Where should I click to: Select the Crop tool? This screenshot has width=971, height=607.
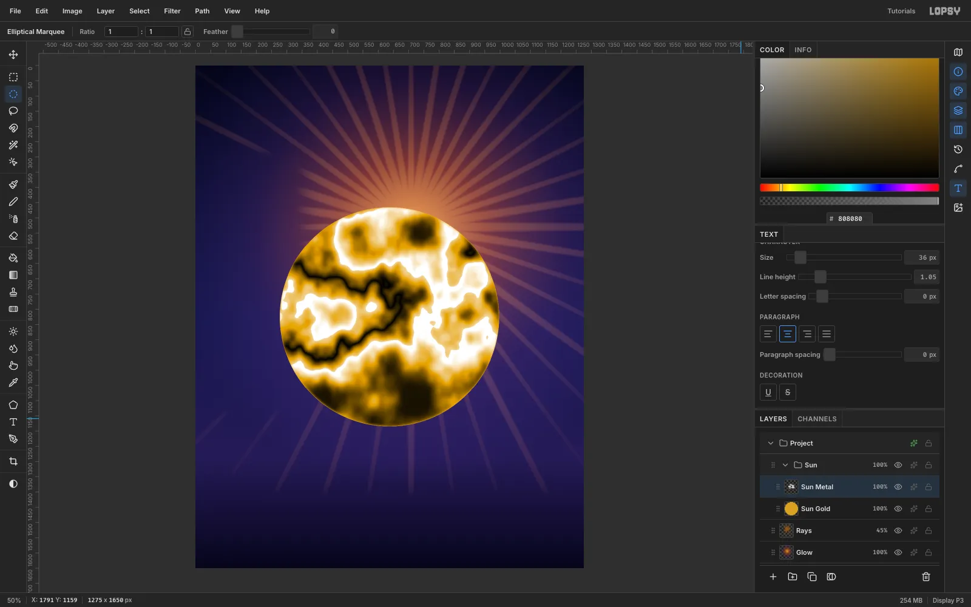(x=13, y=461)
